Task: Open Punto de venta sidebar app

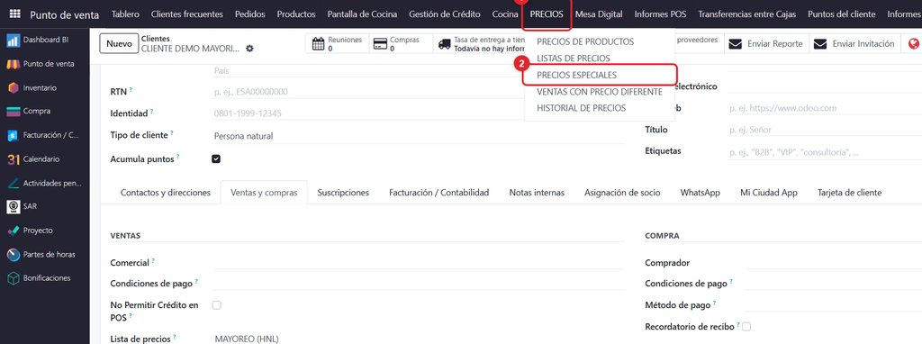Action: tap(41, 64)
